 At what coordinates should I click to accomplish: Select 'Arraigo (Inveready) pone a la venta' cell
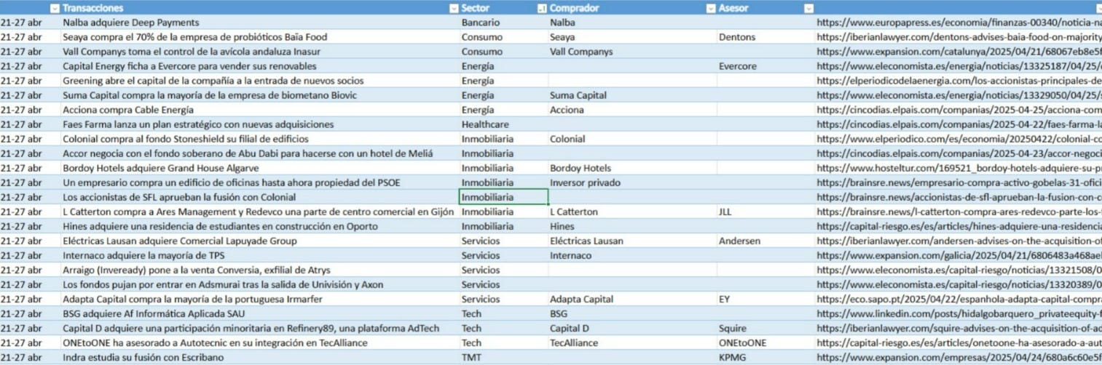tap(260, 270)
